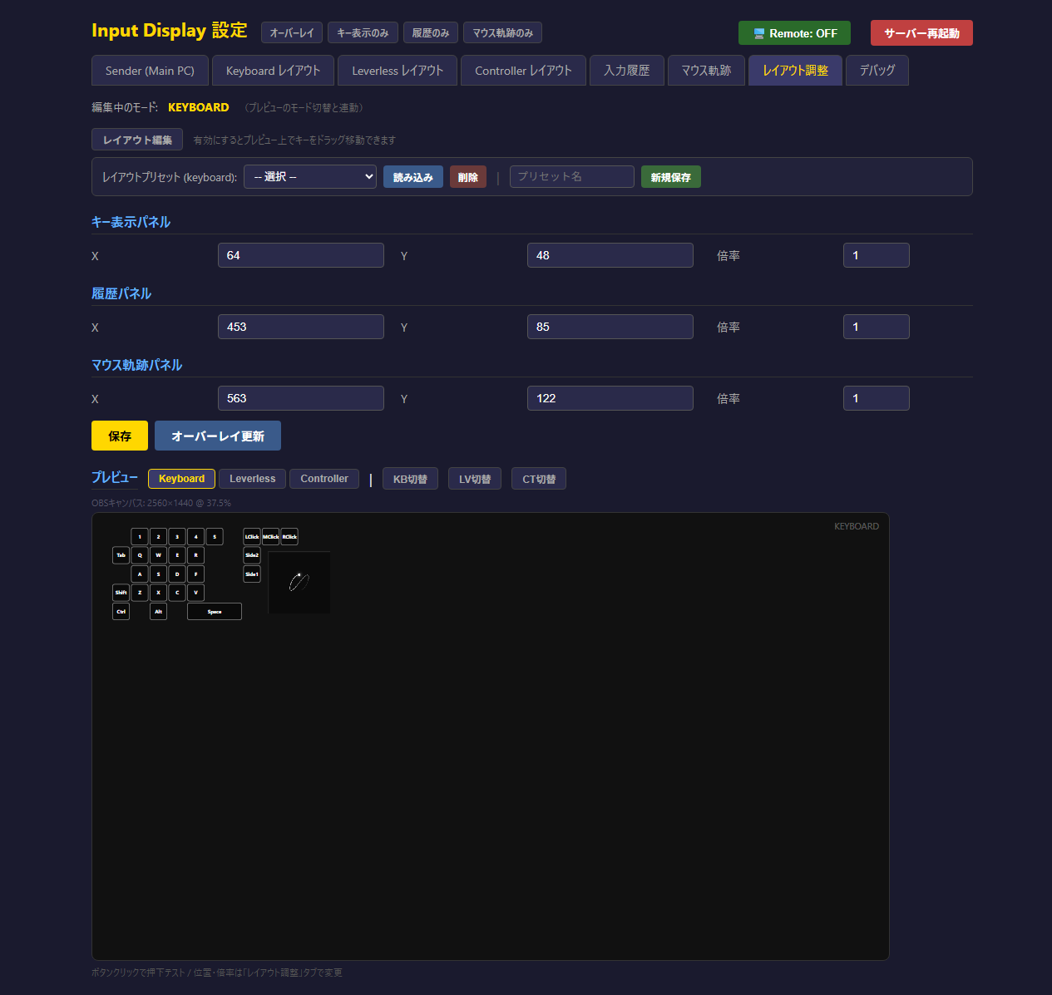Switch to the Keyboard レイアウト tab

(273, 71)
